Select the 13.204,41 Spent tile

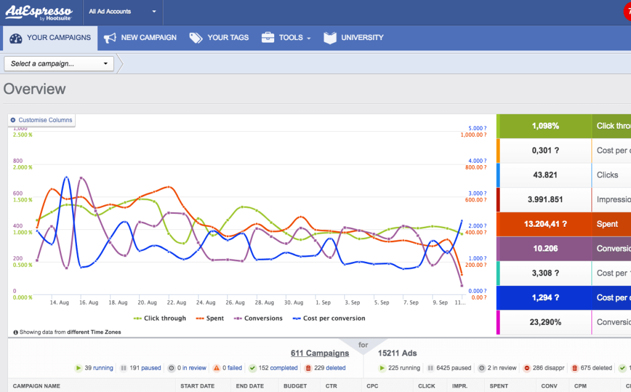(x=564, y=224)
